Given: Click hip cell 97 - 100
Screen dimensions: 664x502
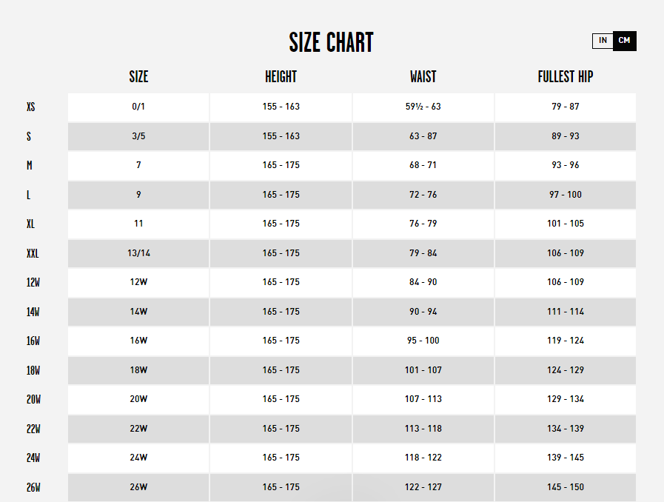Looking at the screenshot, I should pos(566,195).
